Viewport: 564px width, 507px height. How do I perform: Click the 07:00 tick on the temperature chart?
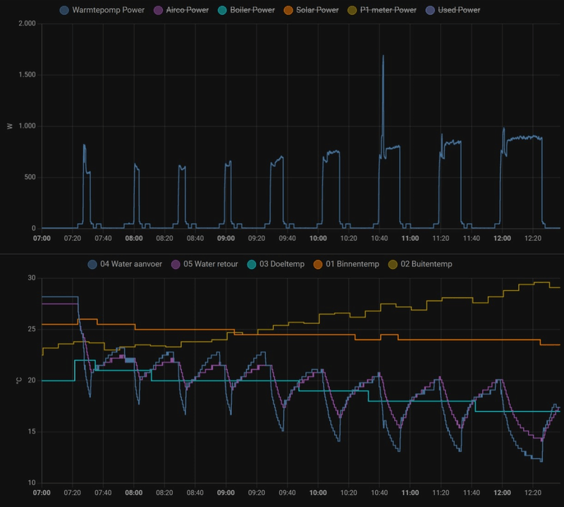point(42,493)
